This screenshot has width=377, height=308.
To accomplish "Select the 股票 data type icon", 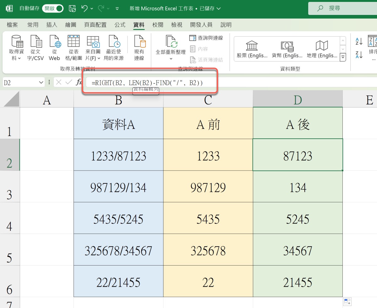I will pyautogui.click(x=251, y=46).
